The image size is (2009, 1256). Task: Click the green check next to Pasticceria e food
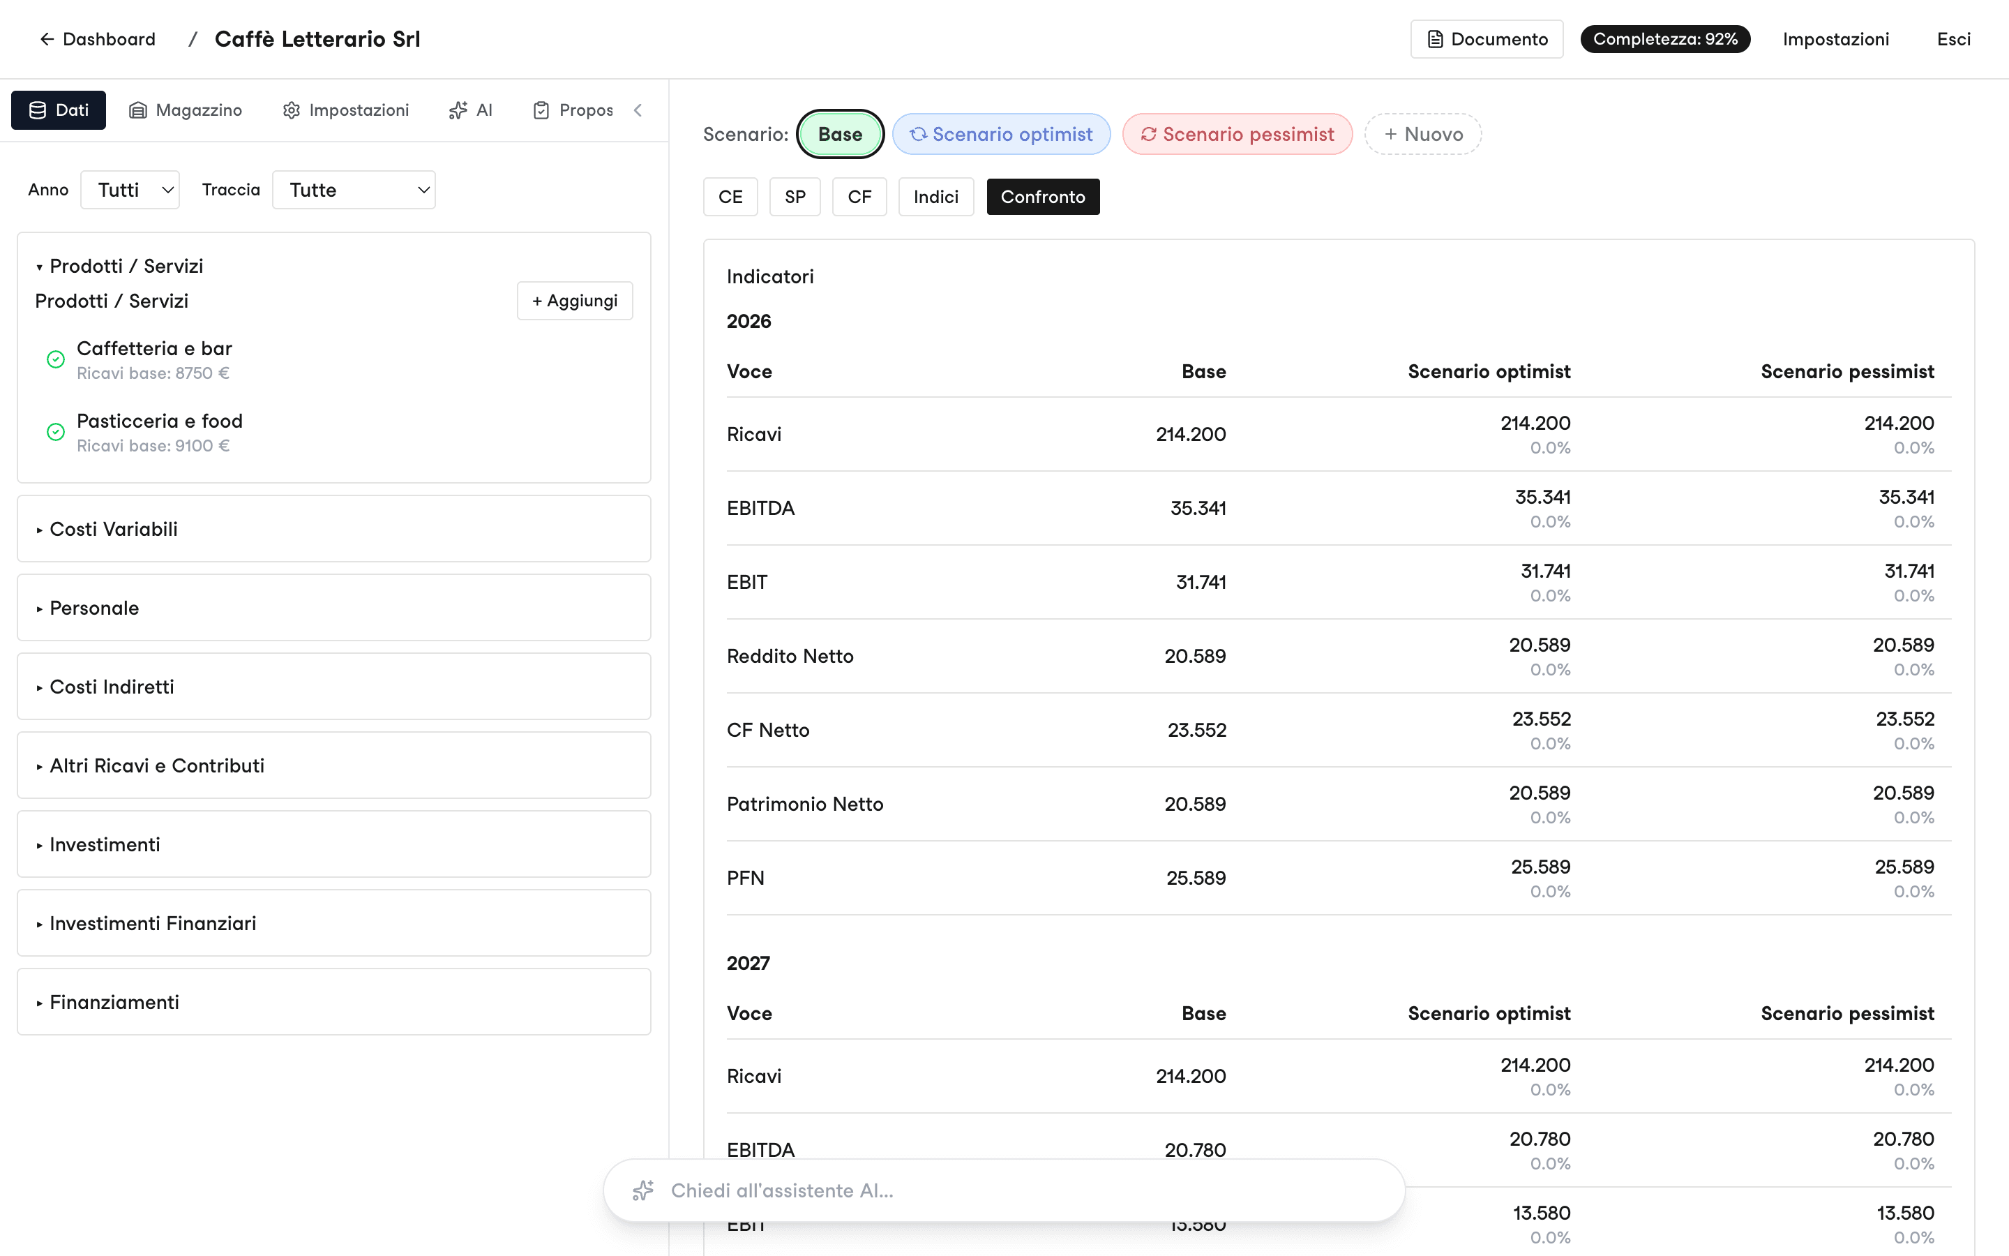[56, 432]
